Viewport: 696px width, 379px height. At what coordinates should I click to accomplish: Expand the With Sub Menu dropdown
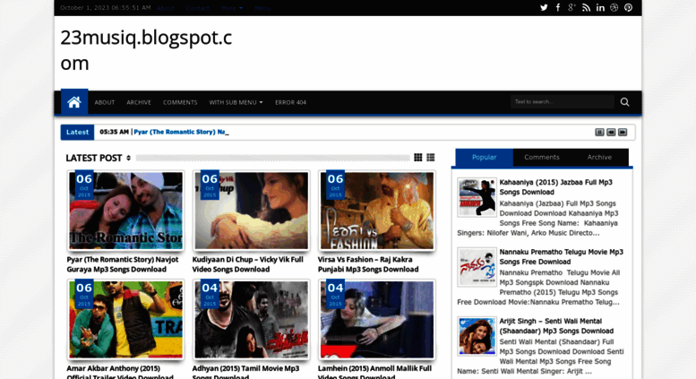point(236,102)
